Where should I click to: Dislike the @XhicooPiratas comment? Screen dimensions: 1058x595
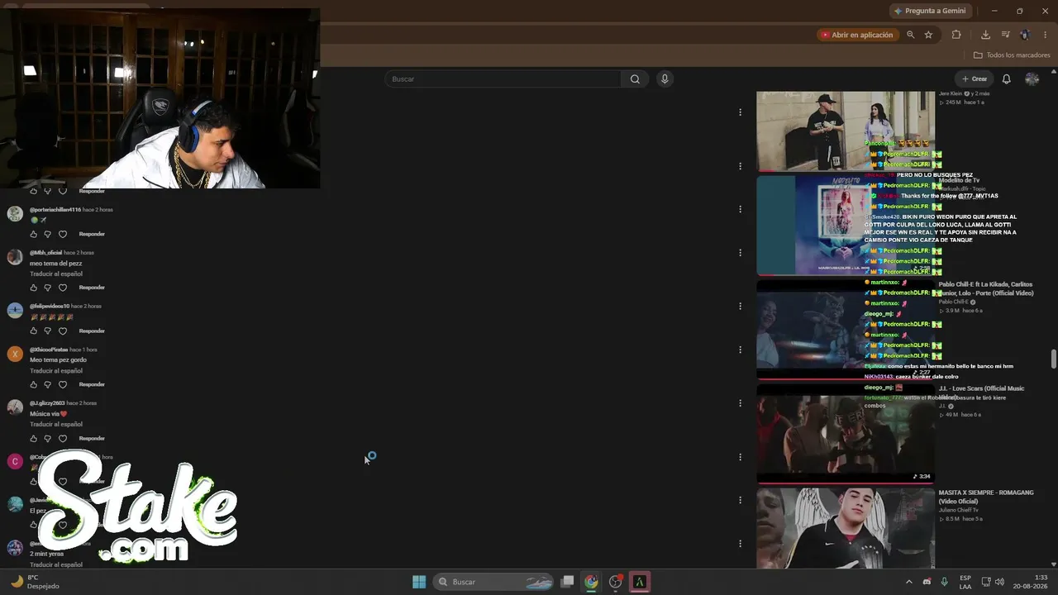click(48, 385)
